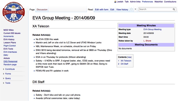178x101 pixels.
Task: Open the more actions dropdown arrow
Action: (x=135, y=9)
